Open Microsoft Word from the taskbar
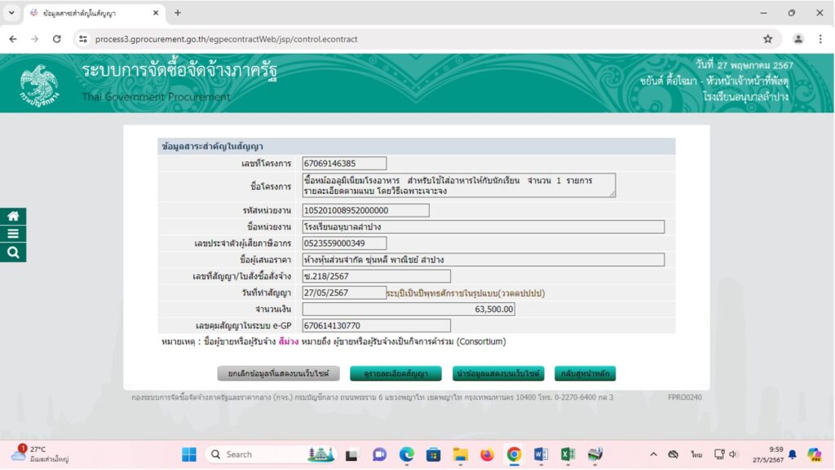The image size is (835, 470). [541, 455]
